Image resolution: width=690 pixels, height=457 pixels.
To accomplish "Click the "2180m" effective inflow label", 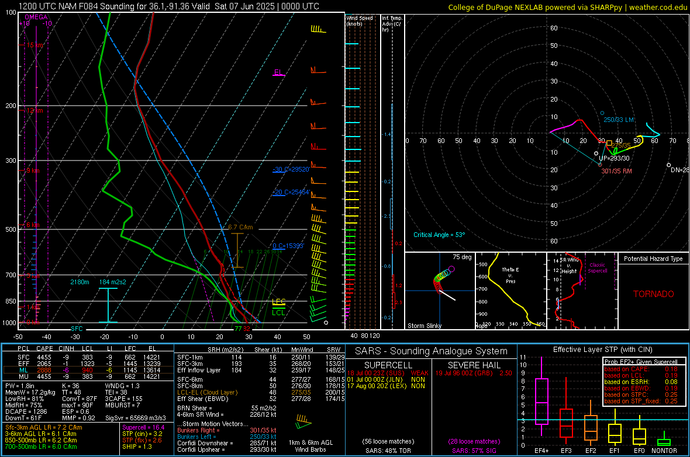I will coord(80,282).
